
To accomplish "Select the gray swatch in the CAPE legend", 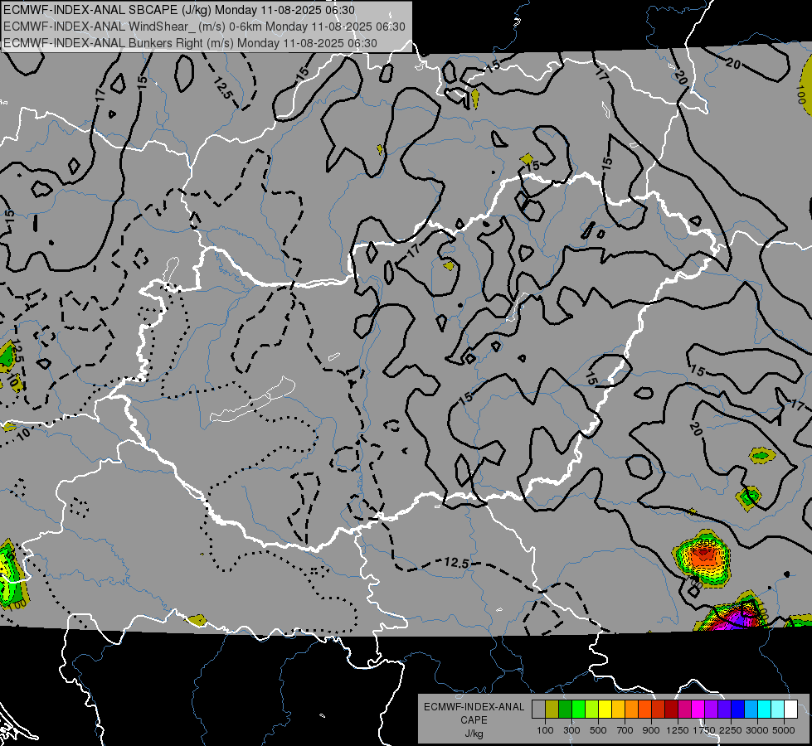I will 538,710.
